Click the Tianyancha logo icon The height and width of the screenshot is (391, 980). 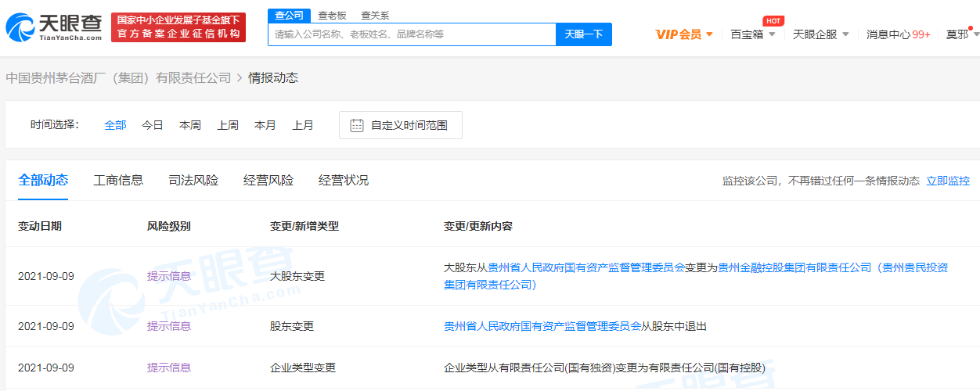tap(22, 27)
